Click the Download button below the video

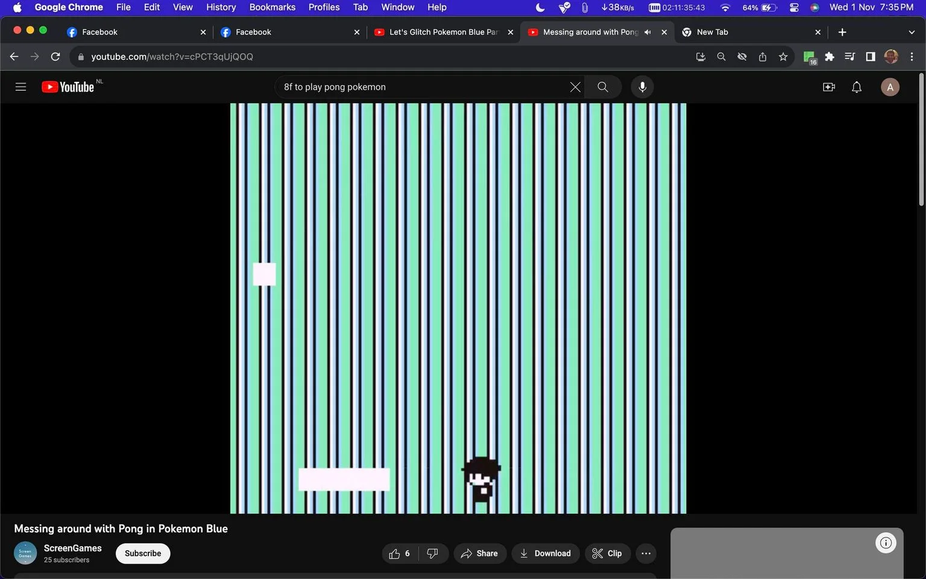click(x=546, y=553)
